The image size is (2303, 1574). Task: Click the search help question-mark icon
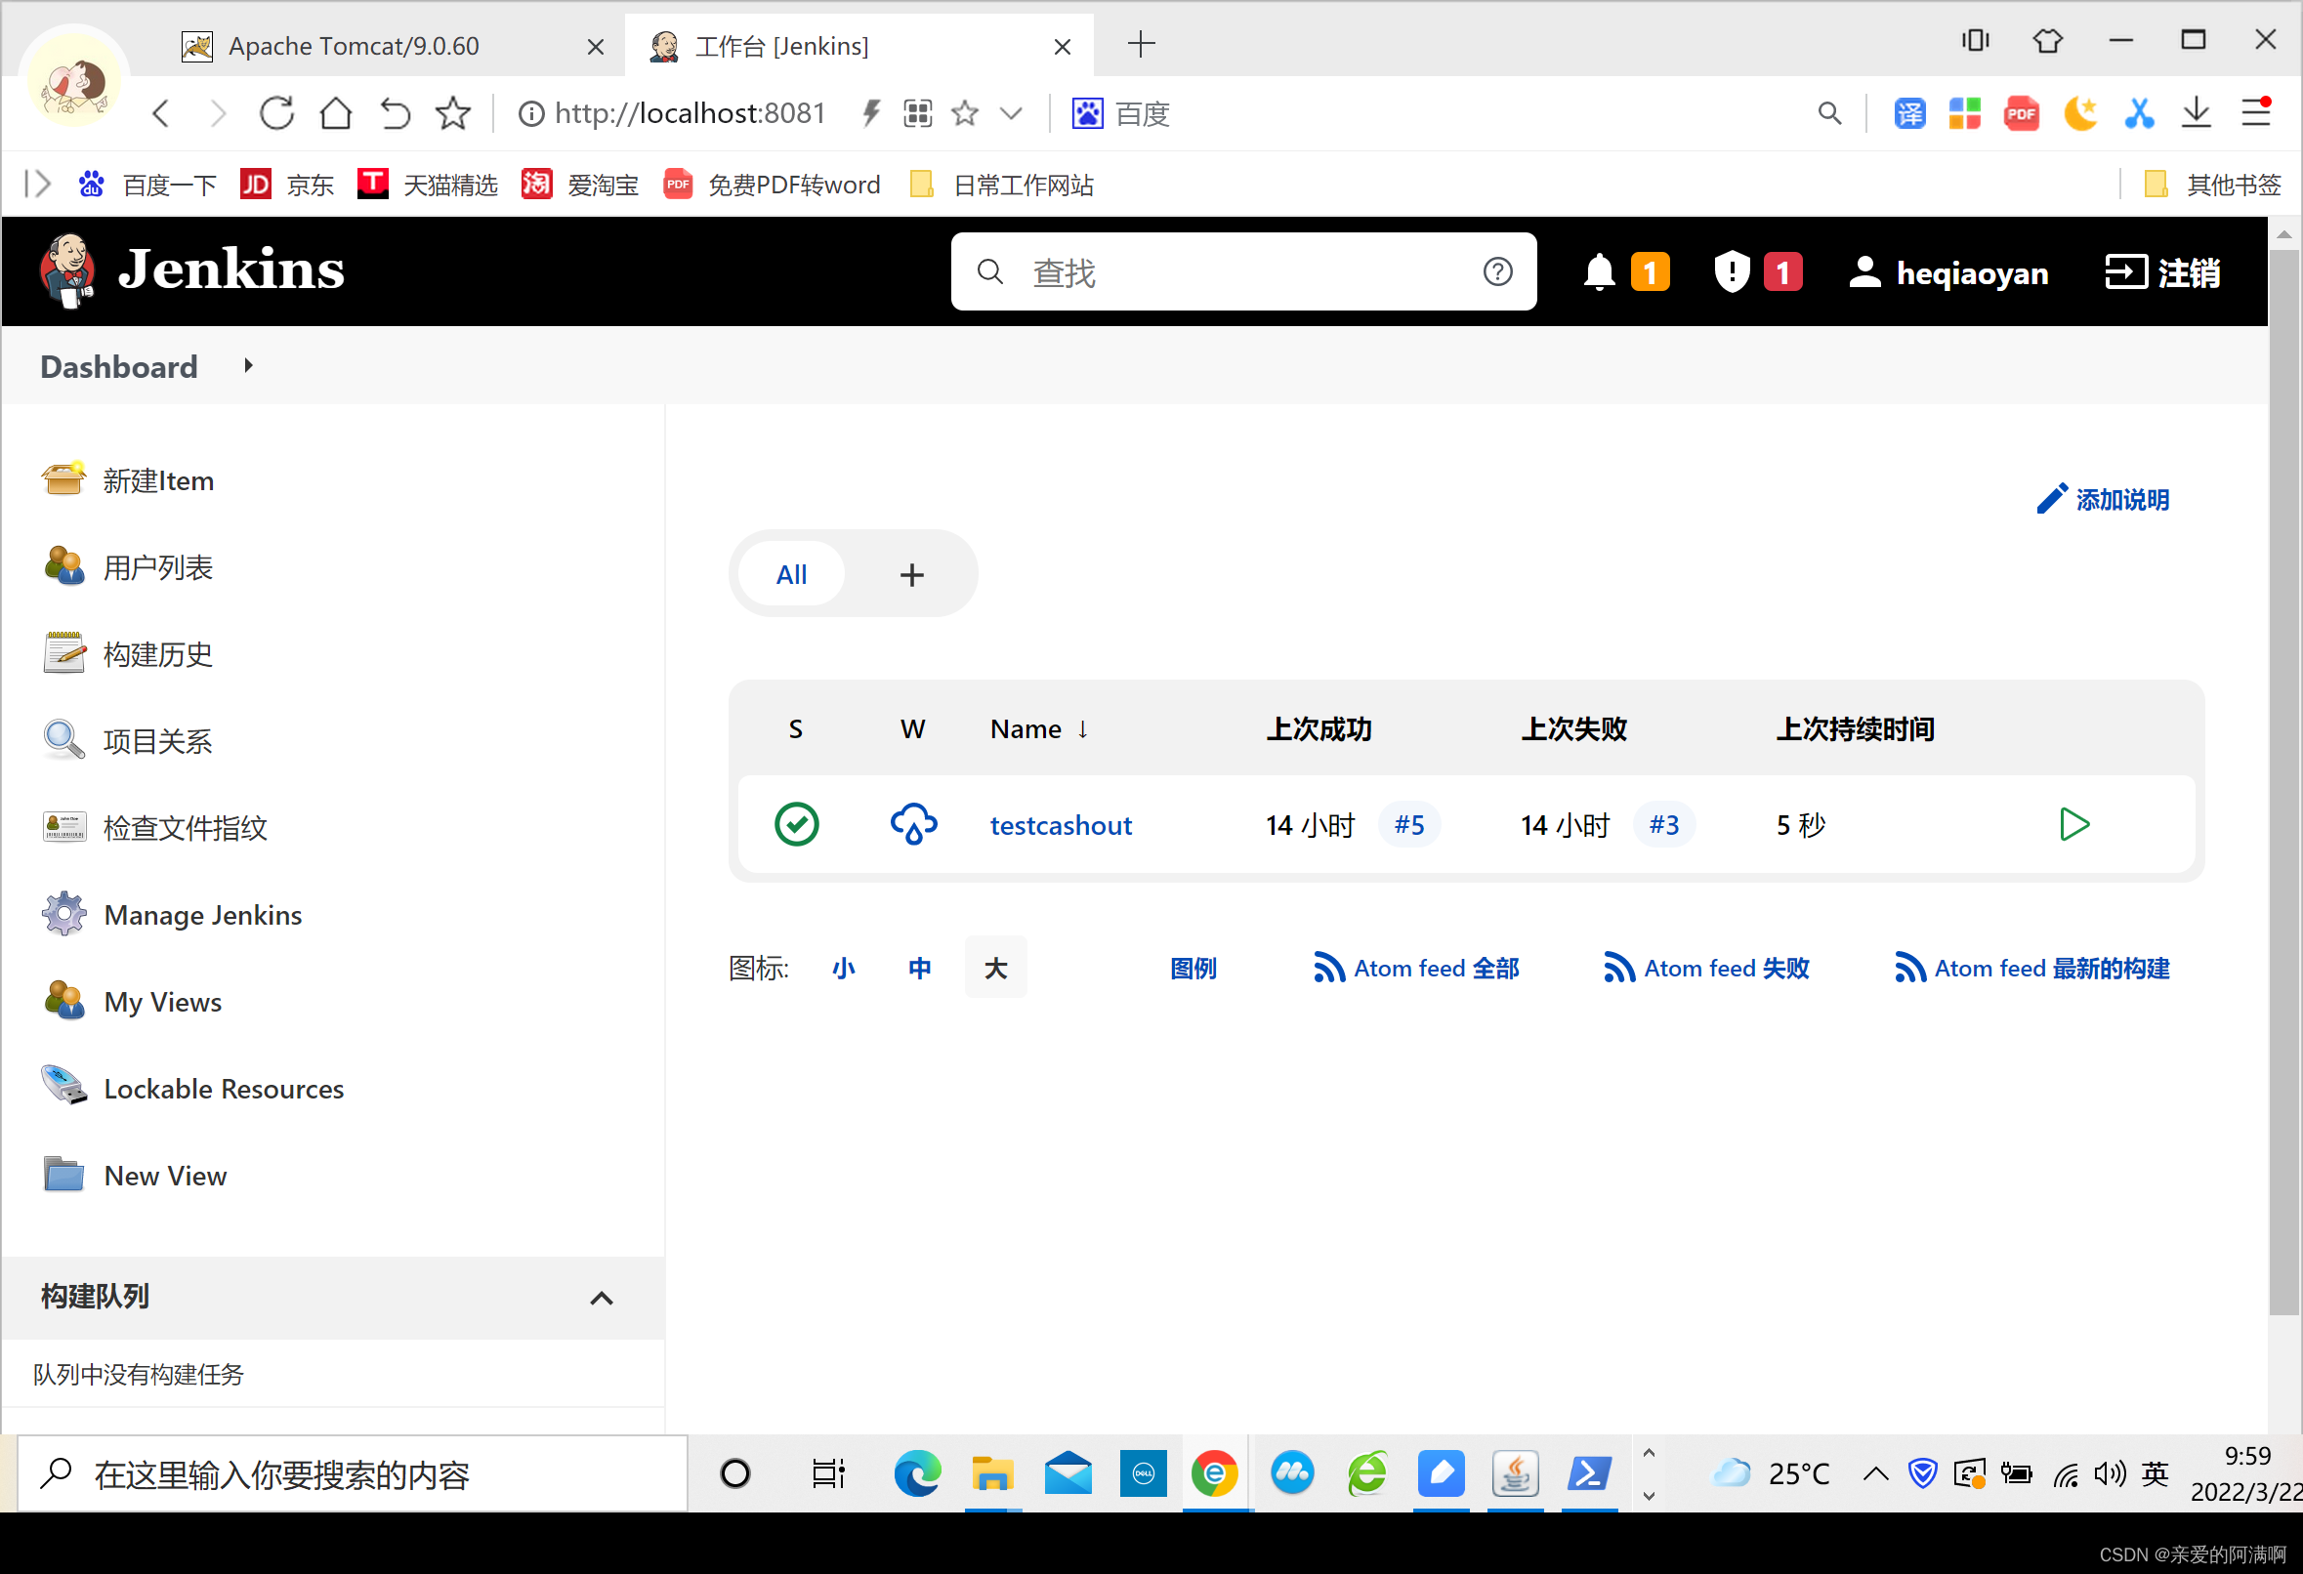click(x=1497, y=271)
